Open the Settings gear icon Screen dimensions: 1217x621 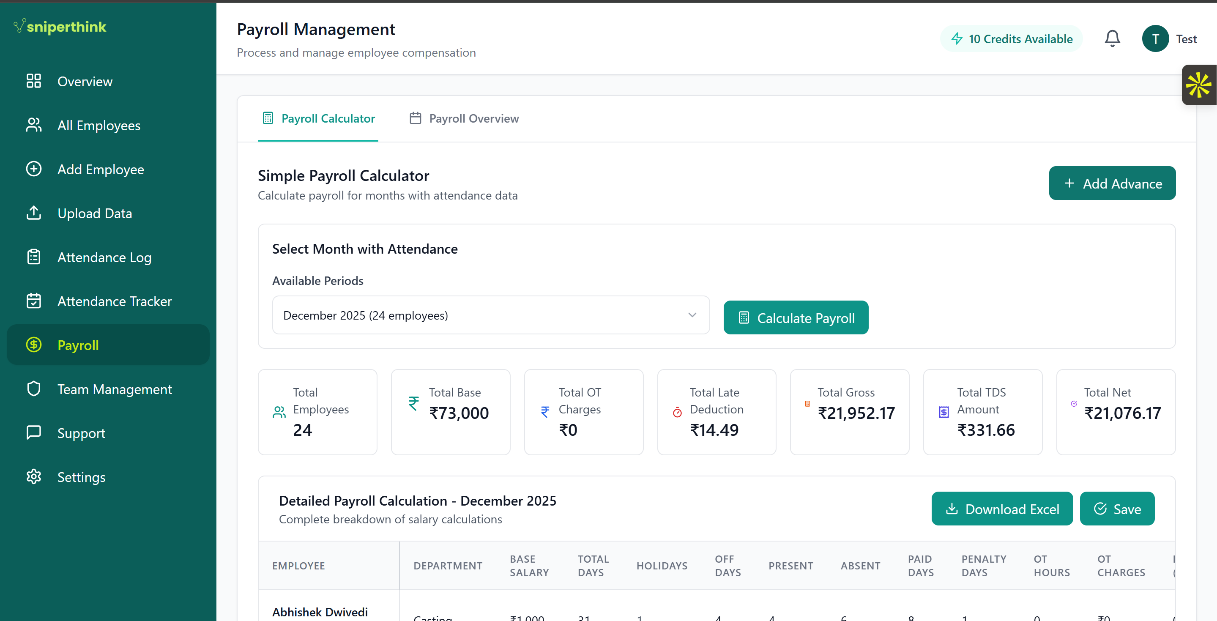[33, 476]
